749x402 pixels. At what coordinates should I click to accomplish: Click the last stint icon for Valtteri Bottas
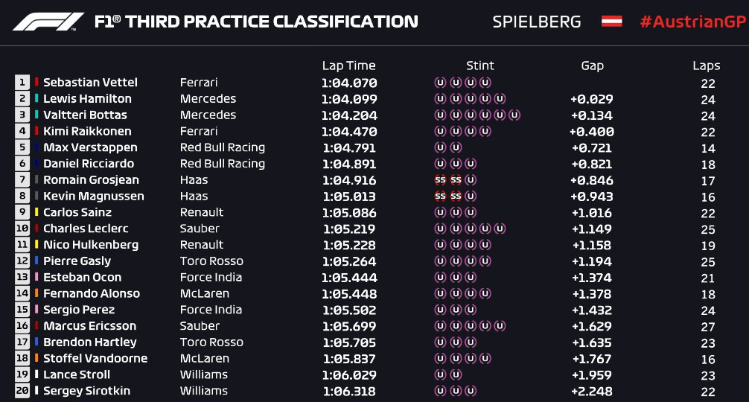click(x=514, y=115)
